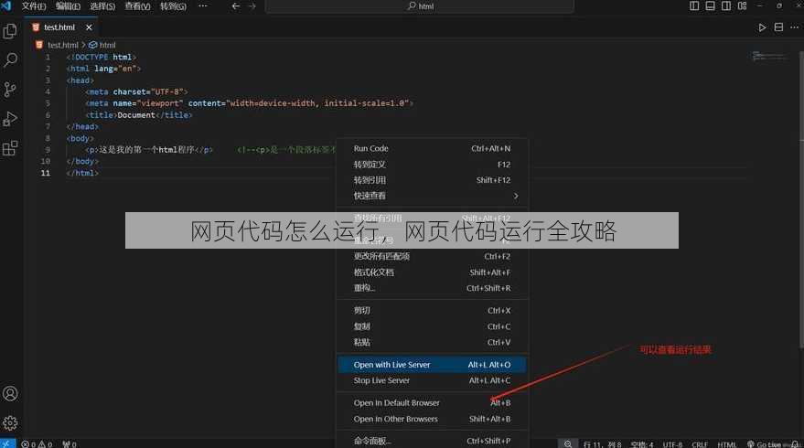Choose 剪切 in context menu
The image size is (804, 448).
(432, 311)
